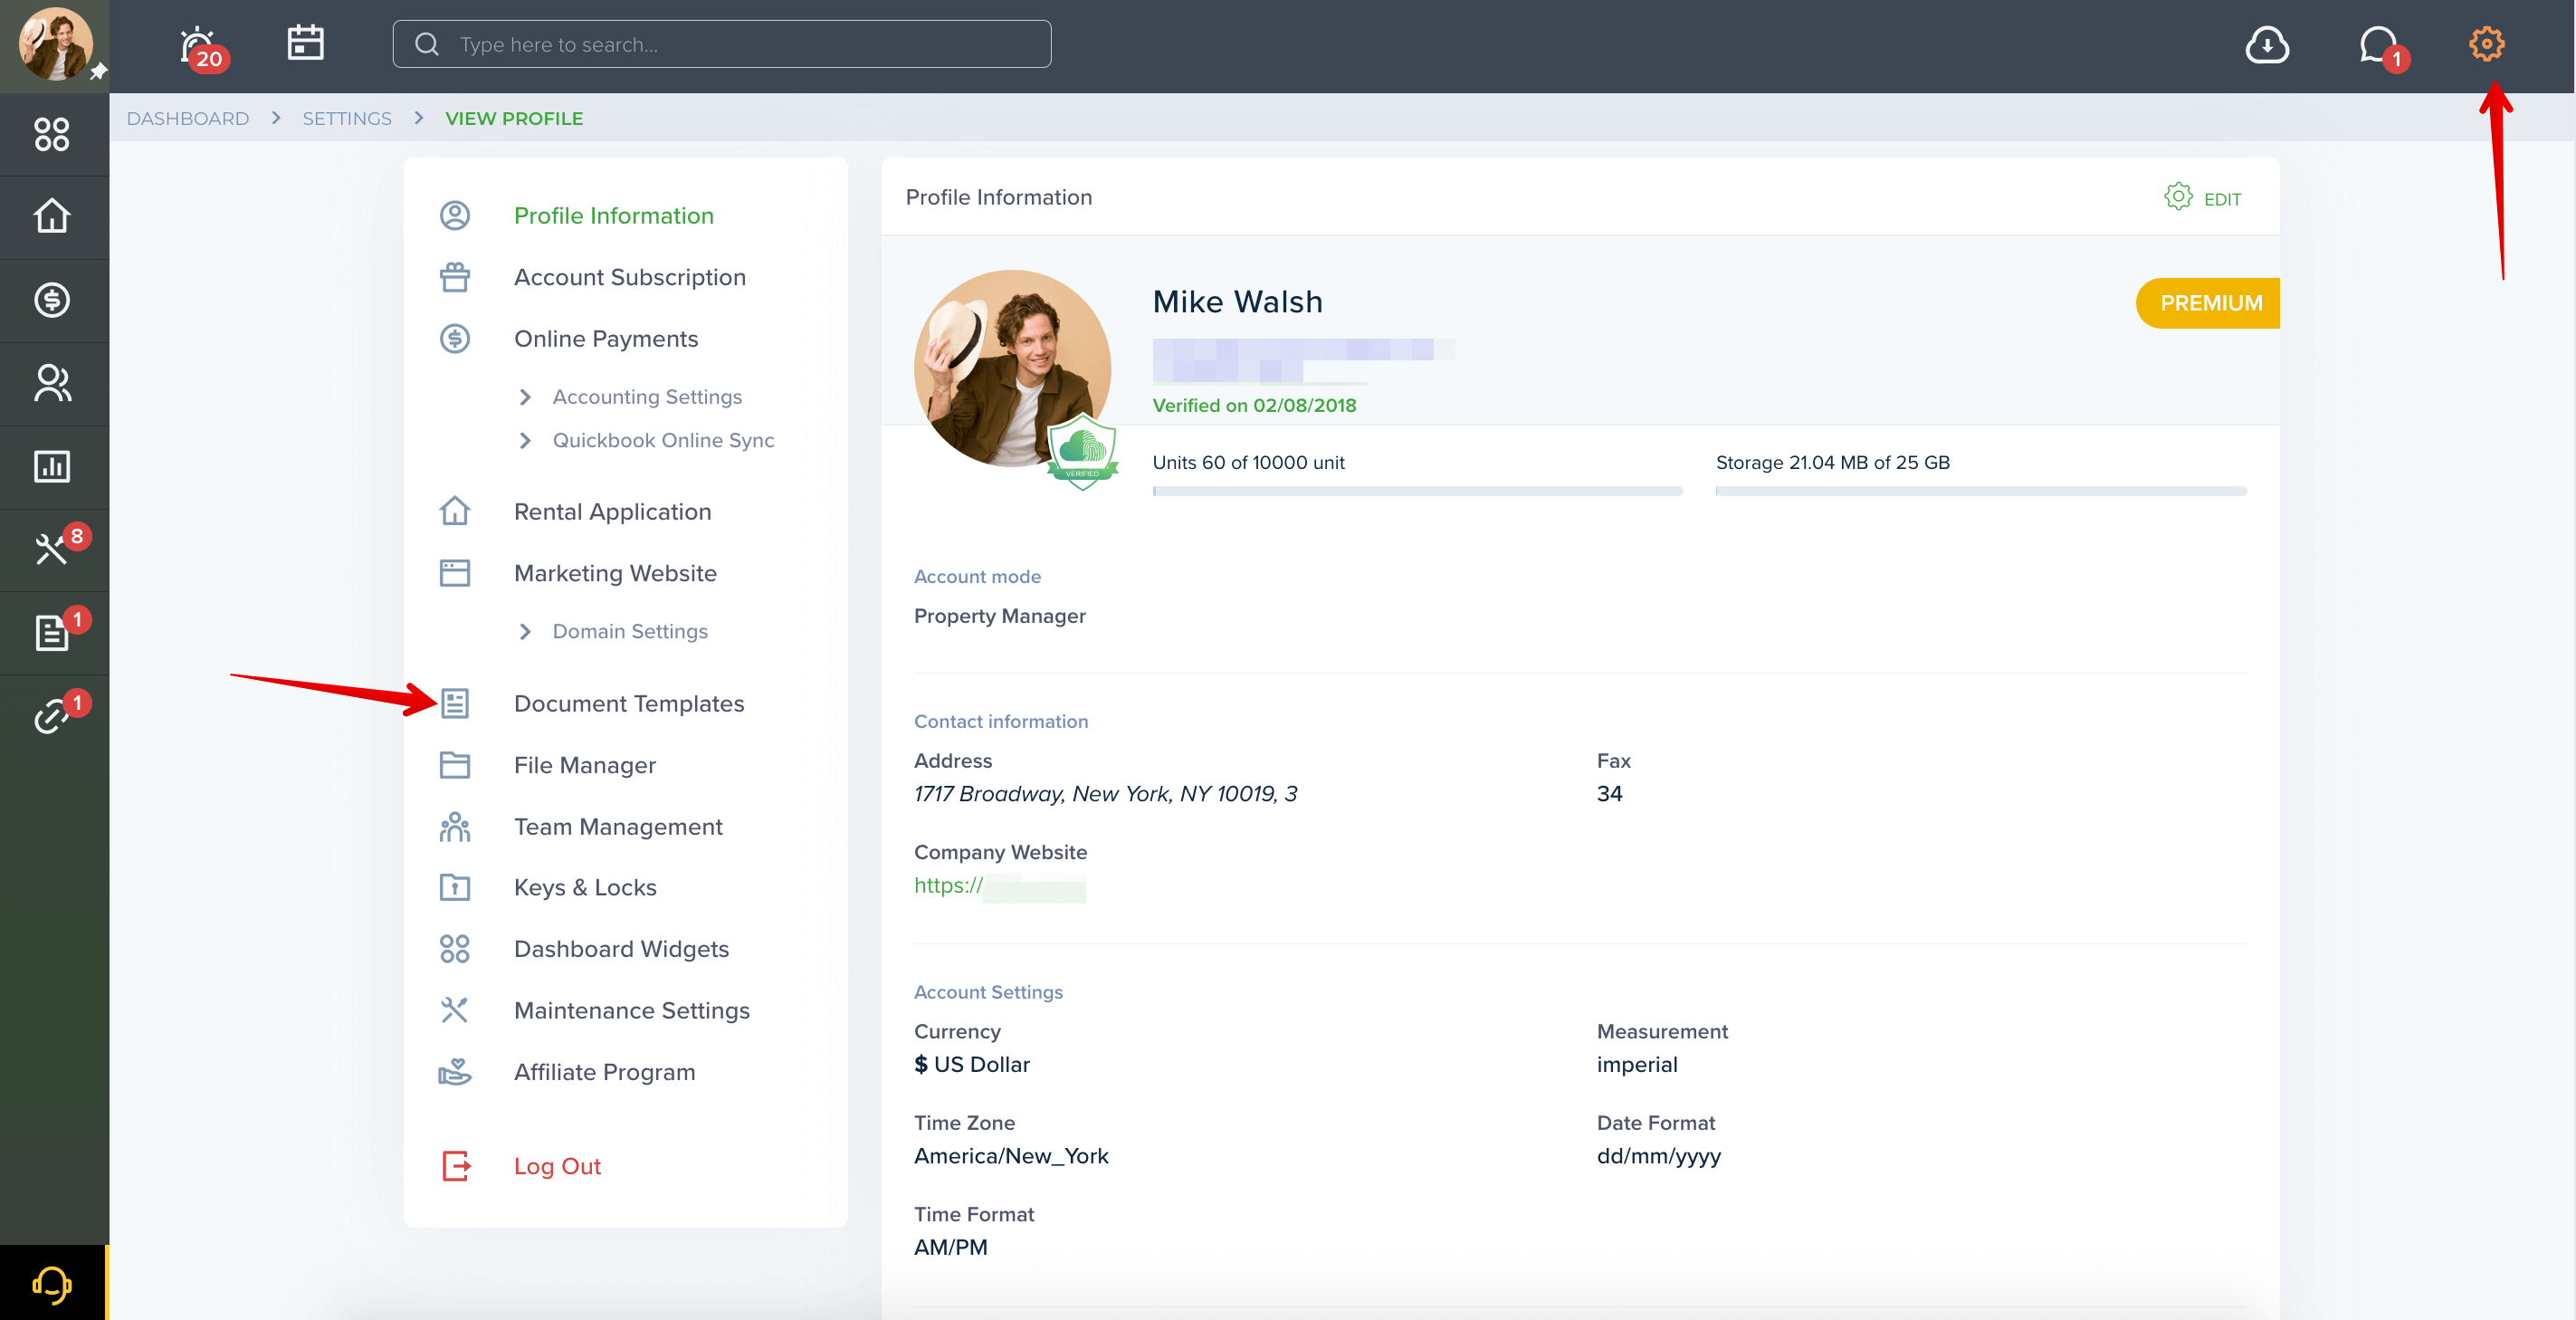The image size is (2576, 1320).
Task: Click the cloud download icon
Action: click(x=2267, y=45)
